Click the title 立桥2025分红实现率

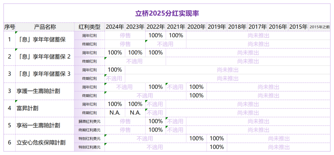(x=167, y=14)
